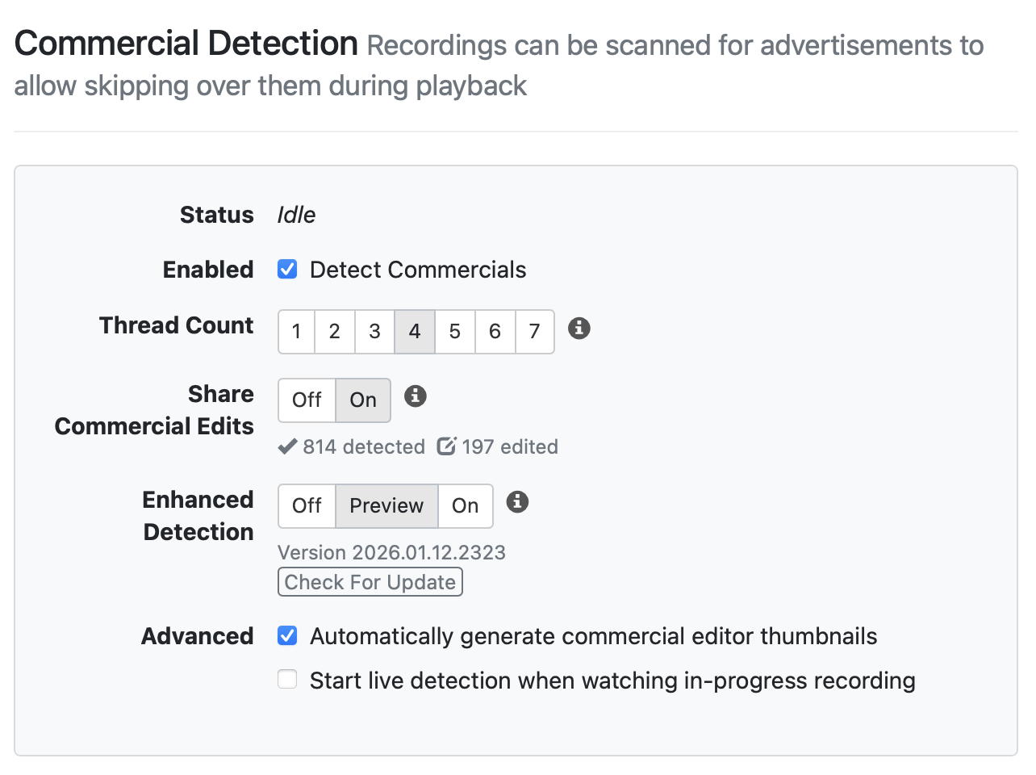Uncheck the Detect Commercials checkbox
This screenshot has width=1036, height=775.
pos(287,270)
